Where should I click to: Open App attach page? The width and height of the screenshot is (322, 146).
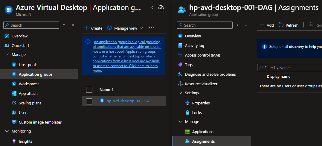coord(28,93)
